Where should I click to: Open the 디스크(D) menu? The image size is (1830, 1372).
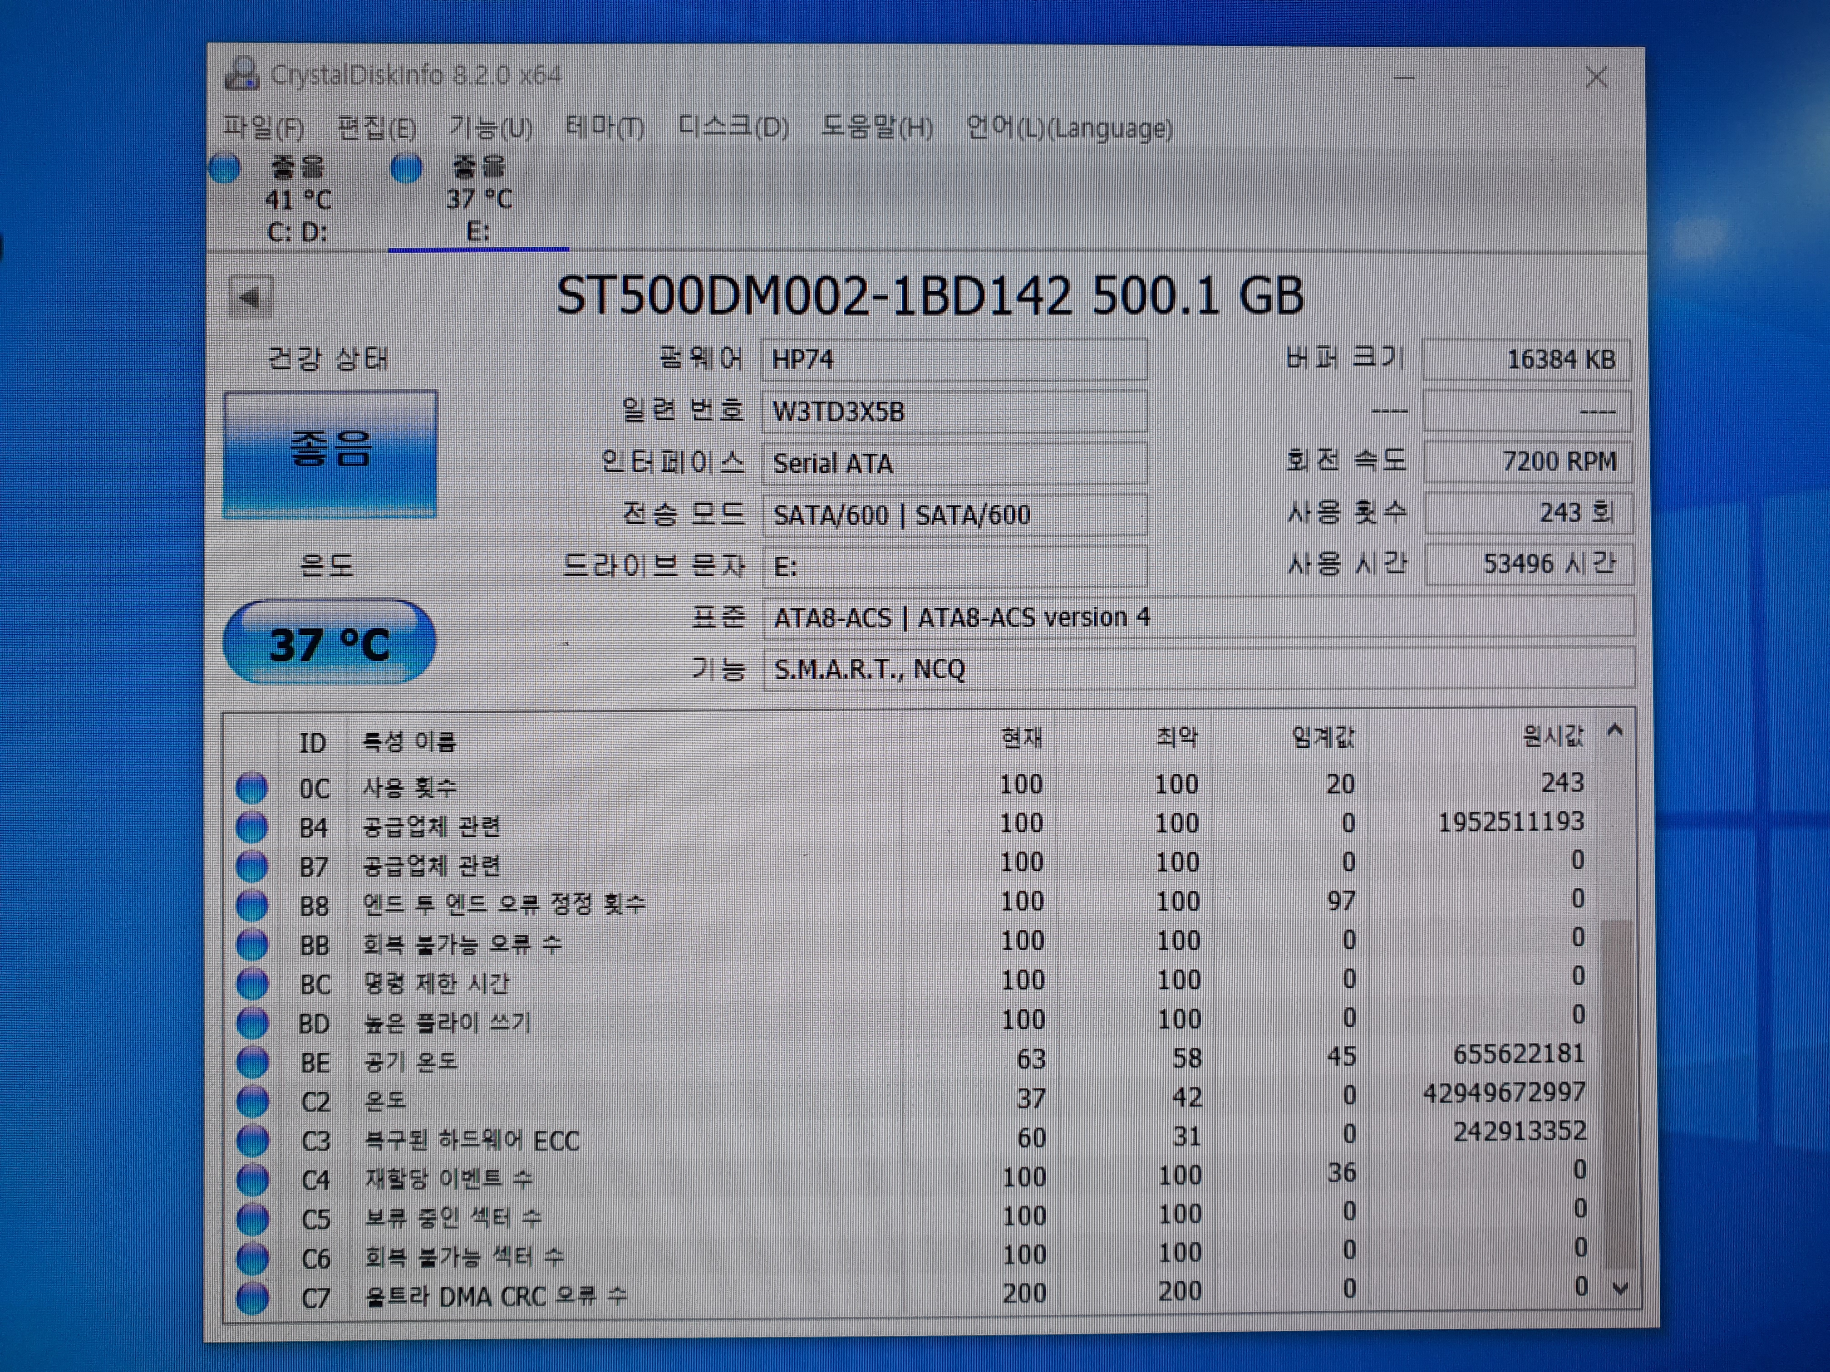pos(733,127)
